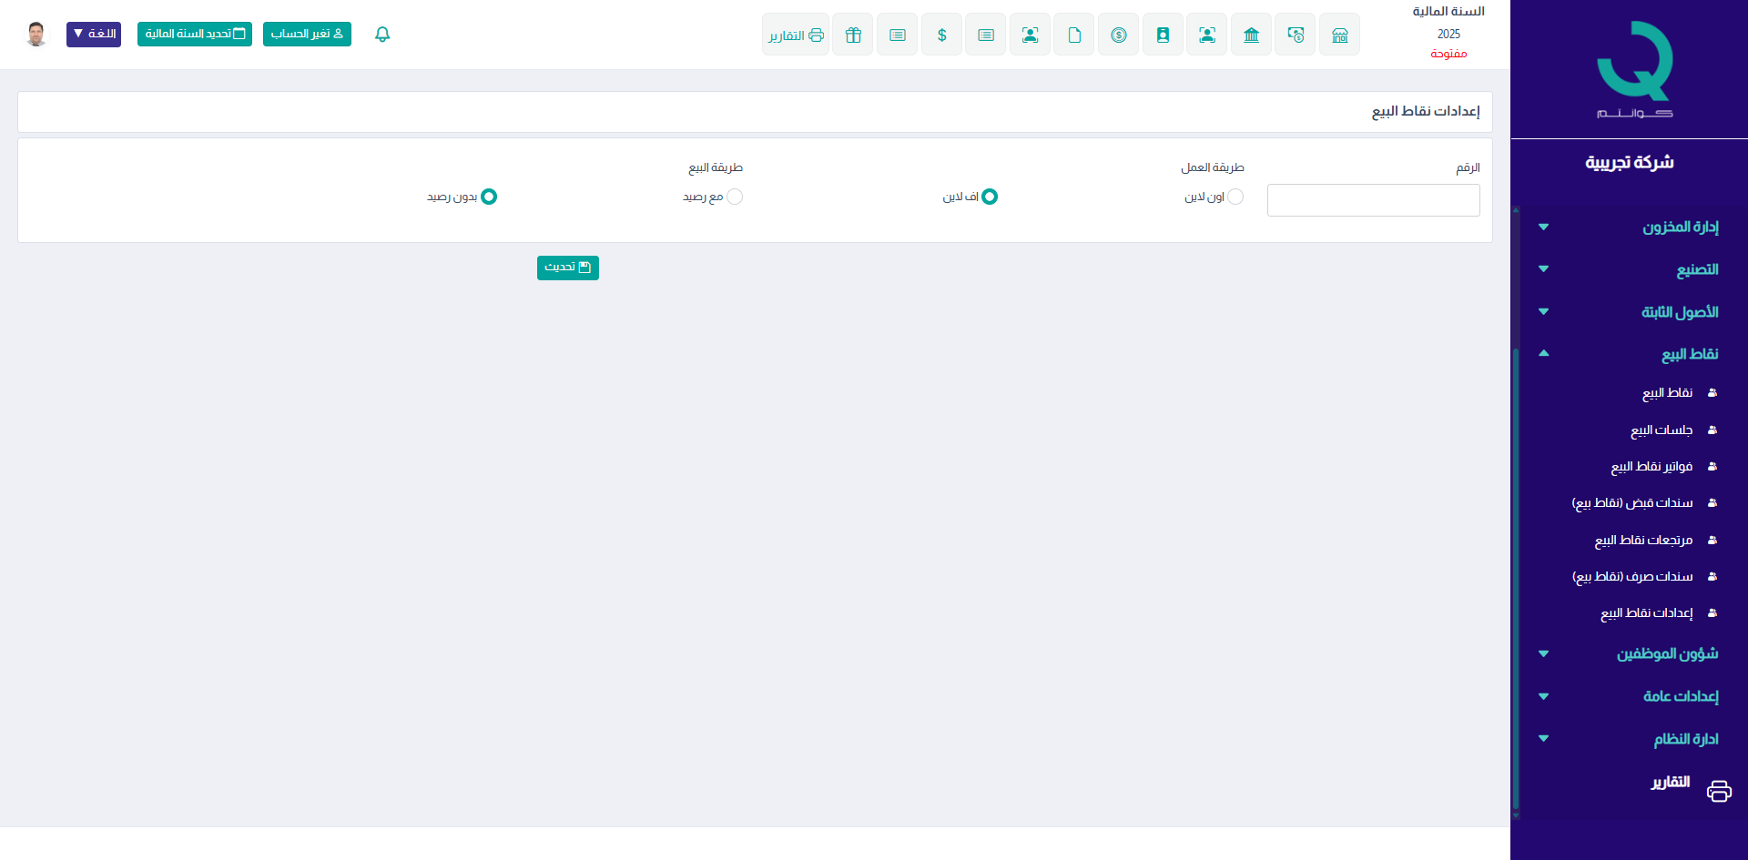Click the تحديث save button
Viewport: 1748px width, 860px height.
pos(567,268)
